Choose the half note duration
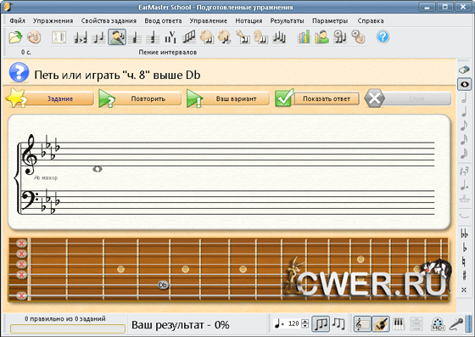Image resolution: width=475 pixels, height=337 pixels. coord(464,98)
